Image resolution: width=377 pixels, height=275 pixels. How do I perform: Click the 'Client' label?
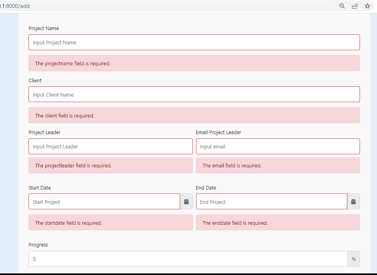coord(35,80)
